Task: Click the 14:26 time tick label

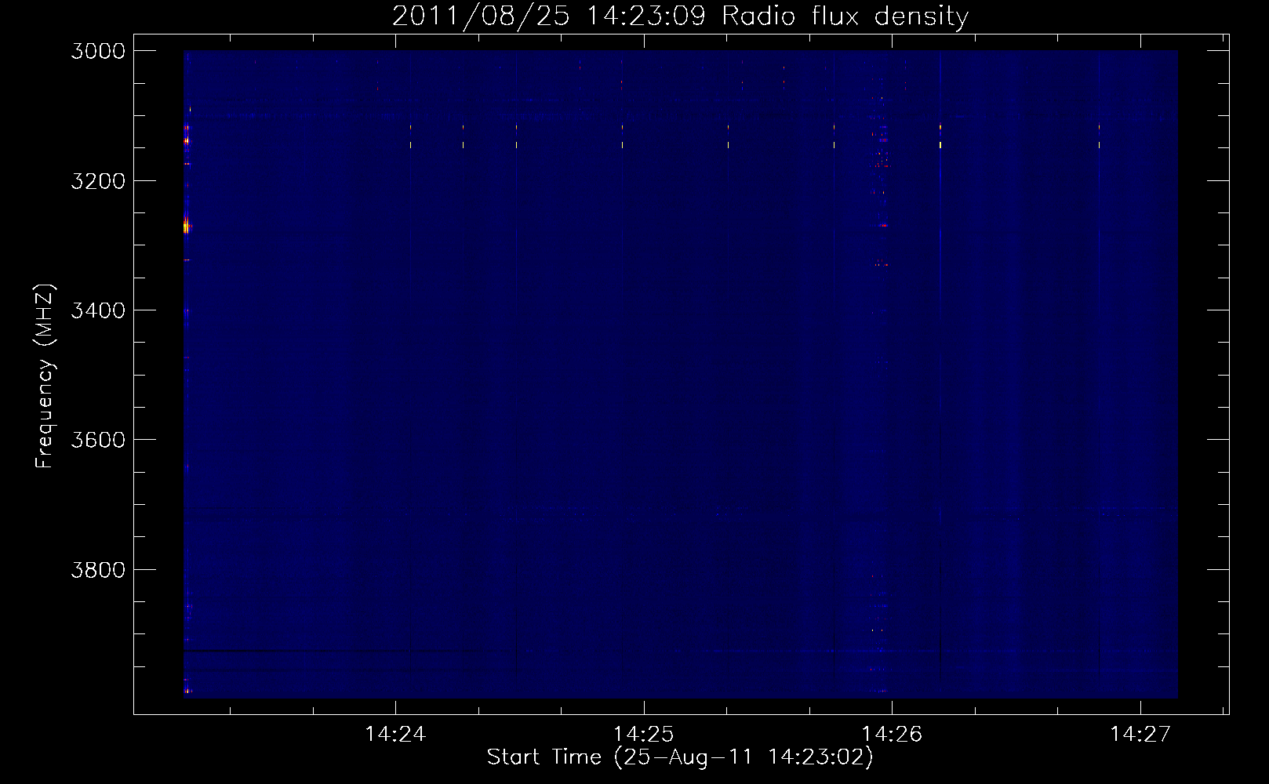Action: click(892, 735)
